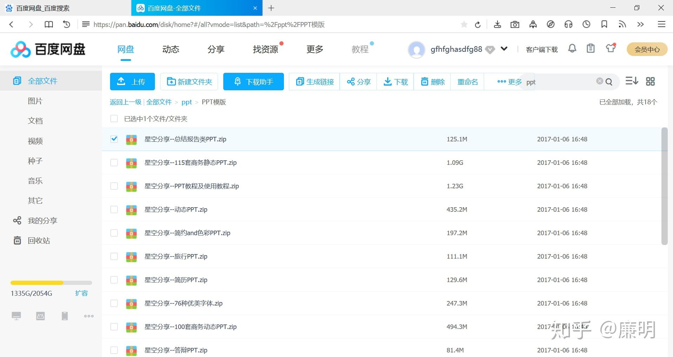Check the 简约and色彩PPT.zip checkbox

[x=114, y=233]
